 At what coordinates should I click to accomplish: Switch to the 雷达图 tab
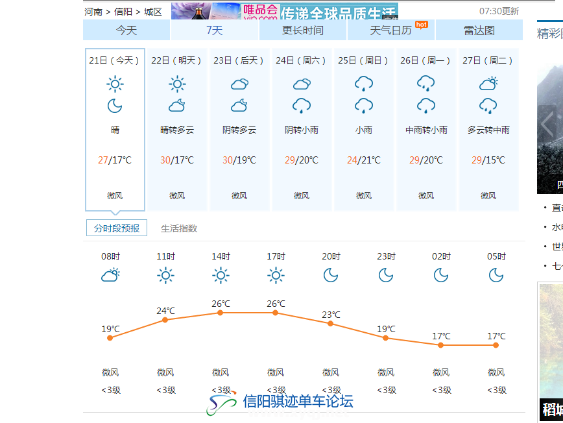479,30
